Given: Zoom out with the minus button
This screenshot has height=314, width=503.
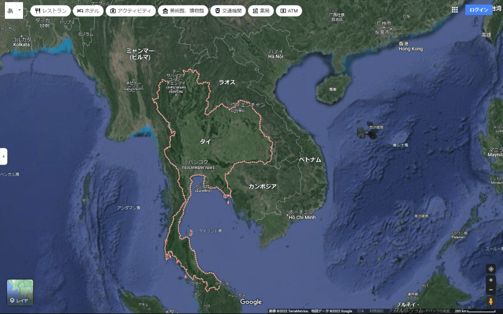Looking at the screenshot, I should pos(491,289).
